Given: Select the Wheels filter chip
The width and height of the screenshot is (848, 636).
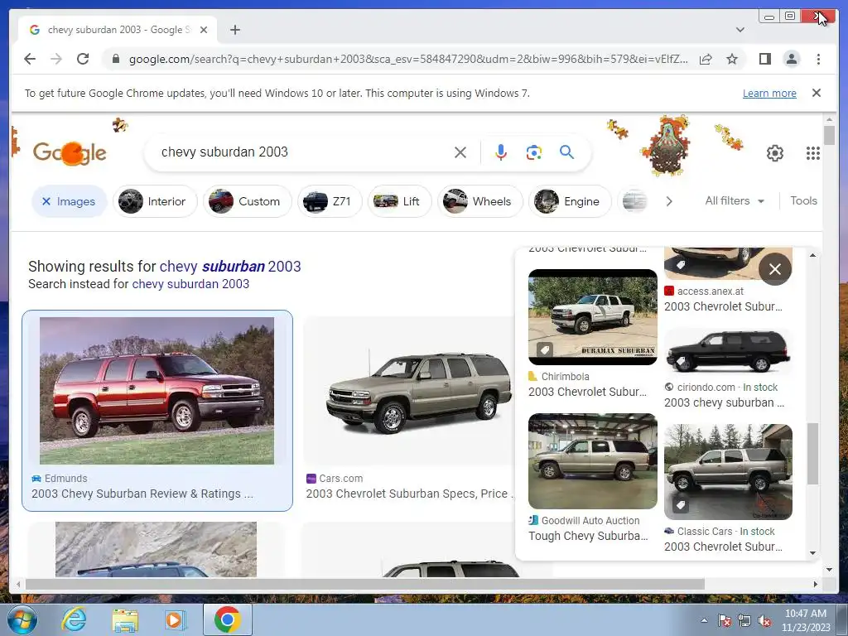Looking at the screenshot, I should tap(479, 201).
